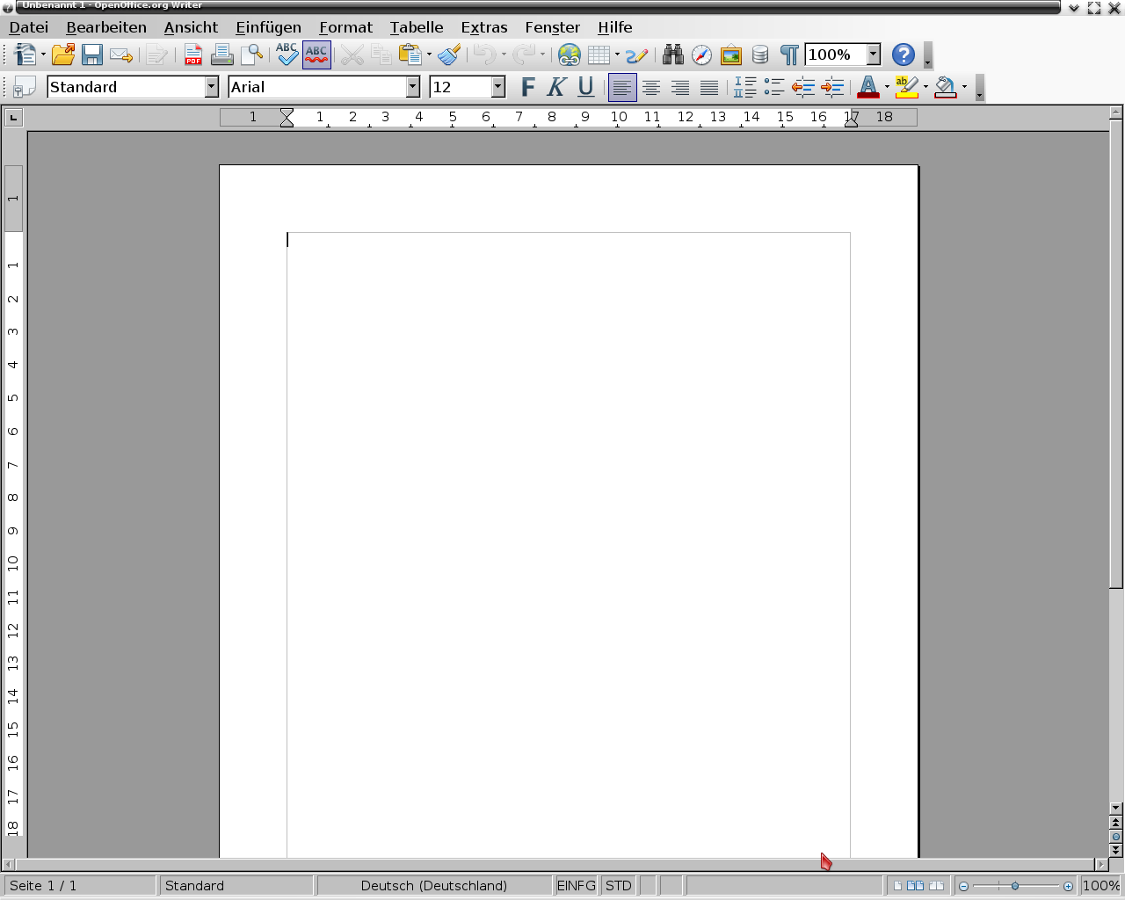Click the Standard page style status field
The height and width of the screenshot is (900, 1125).
coord(236,885)
